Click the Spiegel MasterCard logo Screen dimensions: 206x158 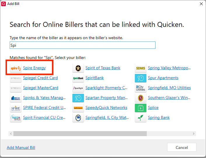(16, 88)
